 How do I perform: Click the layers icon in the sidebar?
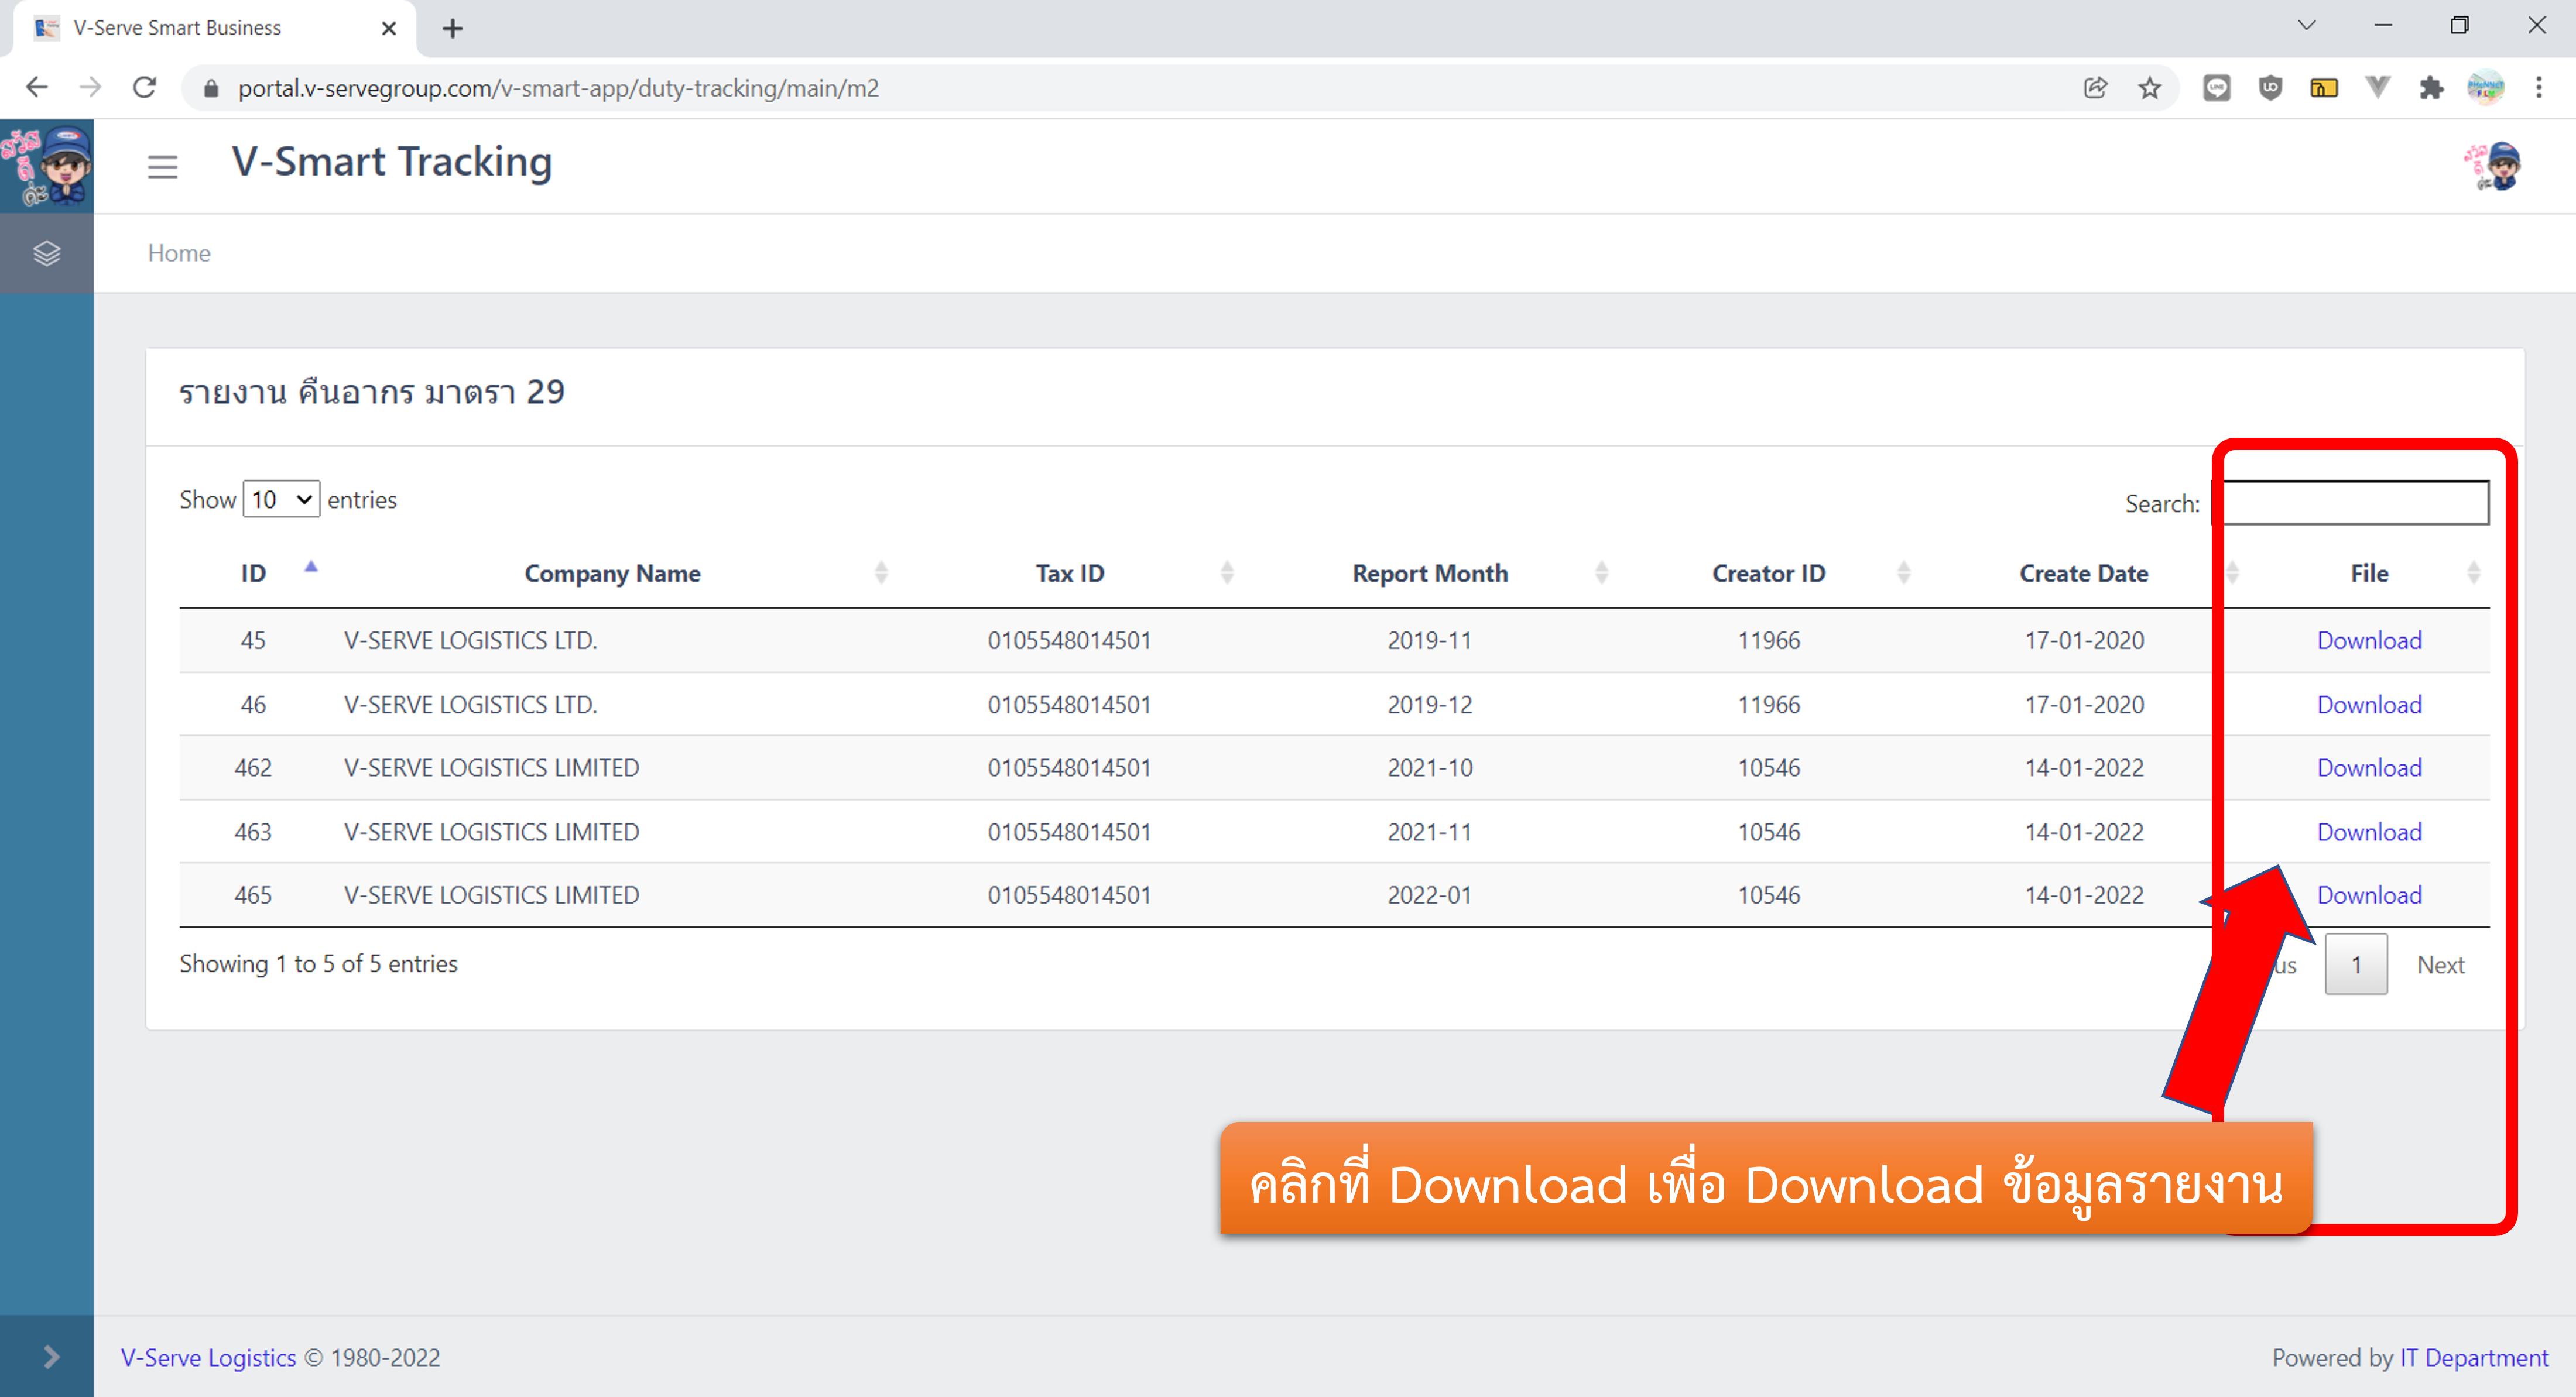[x=46, y=253]
